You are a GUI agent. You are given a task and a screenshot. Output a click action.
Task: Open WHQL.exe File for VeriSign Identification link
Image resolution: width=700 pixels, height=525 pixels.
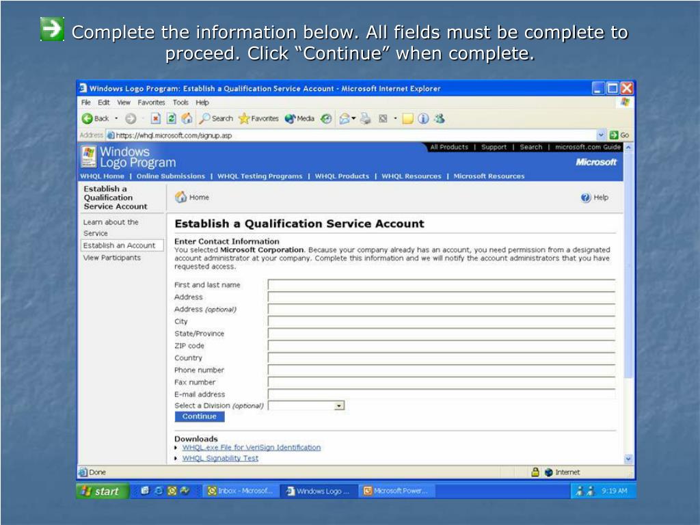pos(252,447)
